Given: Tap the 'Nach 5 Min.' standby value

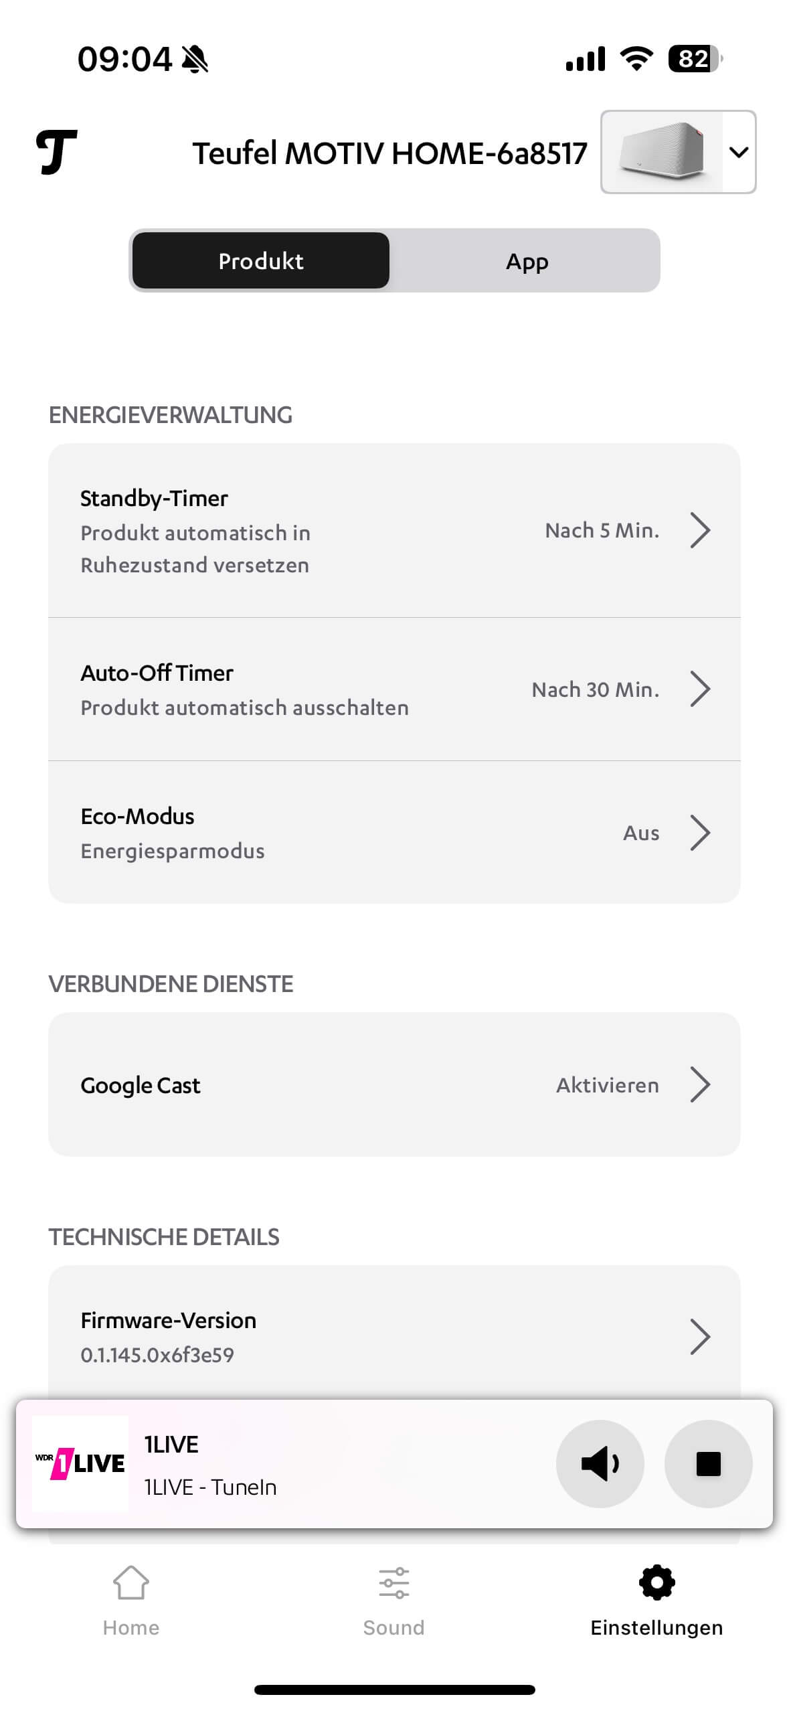Looking at the screenshot, I should (602, 530).
